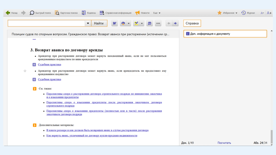
Task: Expand first Судебная практика plus box
Action: pyautogui.click(x=34, y=64)
